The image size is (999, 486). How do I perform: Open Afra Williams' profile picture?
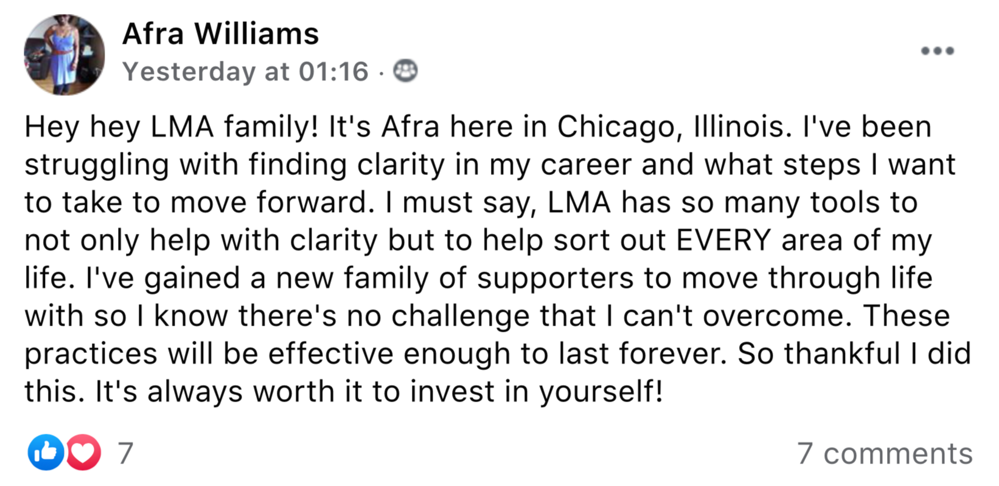pyautogui.click(x=64, y=55)
